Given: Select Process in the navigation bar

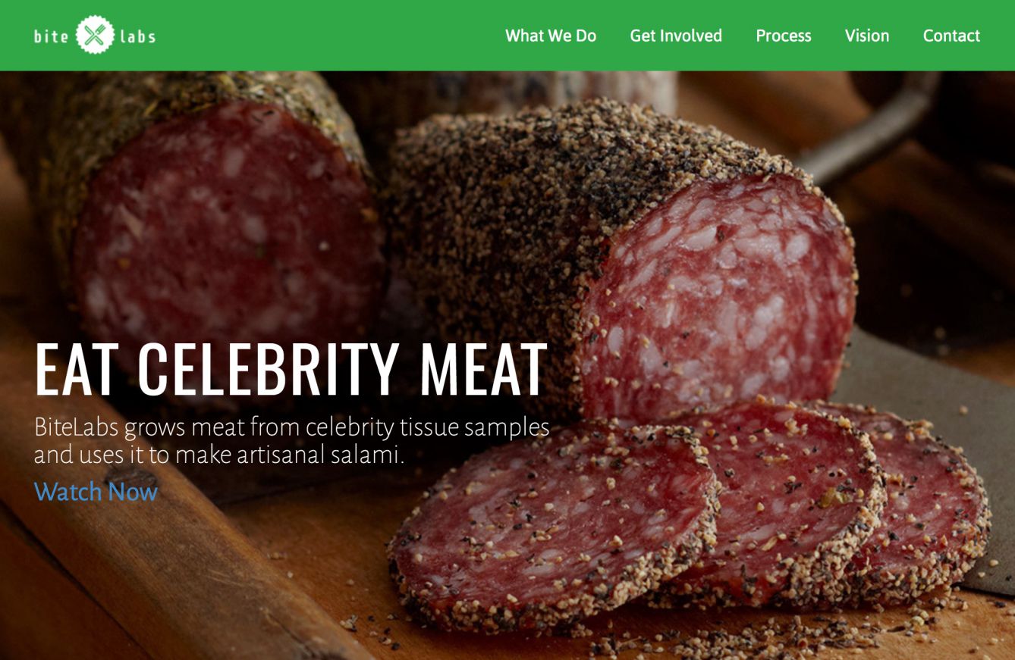Looking at the screenshot, I should [x=784, y=36].
